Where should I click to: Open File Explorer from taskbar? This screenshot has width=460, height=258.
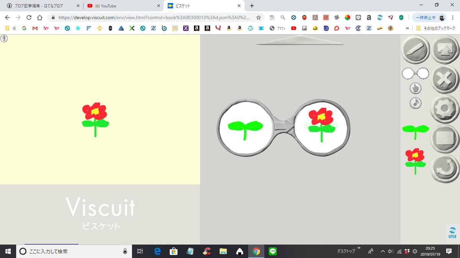(x=223, y=251)
